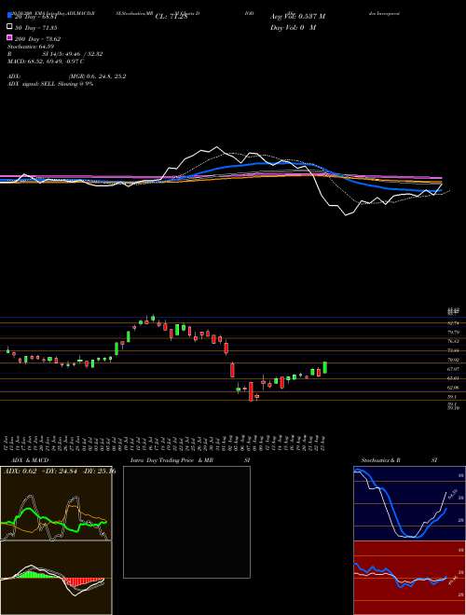466x615 pixels.
Task: Click the 76.82 price axis label
Action: tap(454, 341)
